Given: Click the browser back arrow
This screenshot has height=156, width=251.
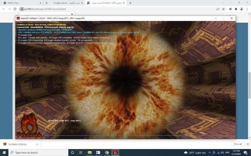Looking at the screenshot, I should [3, 9].
